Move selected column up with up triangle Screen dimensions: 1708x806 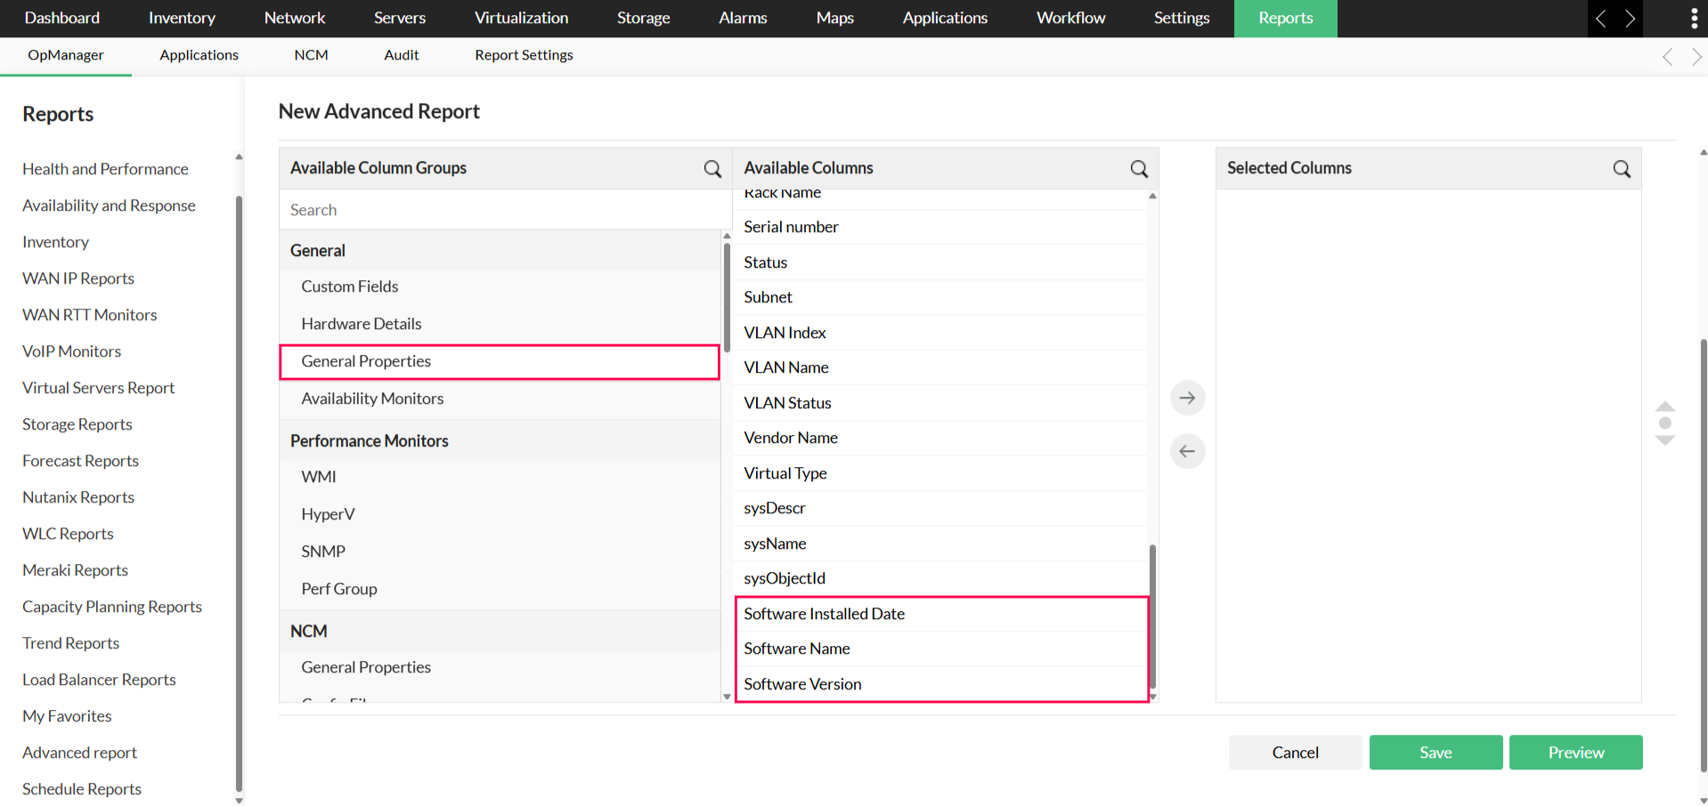click(1665, 407)
